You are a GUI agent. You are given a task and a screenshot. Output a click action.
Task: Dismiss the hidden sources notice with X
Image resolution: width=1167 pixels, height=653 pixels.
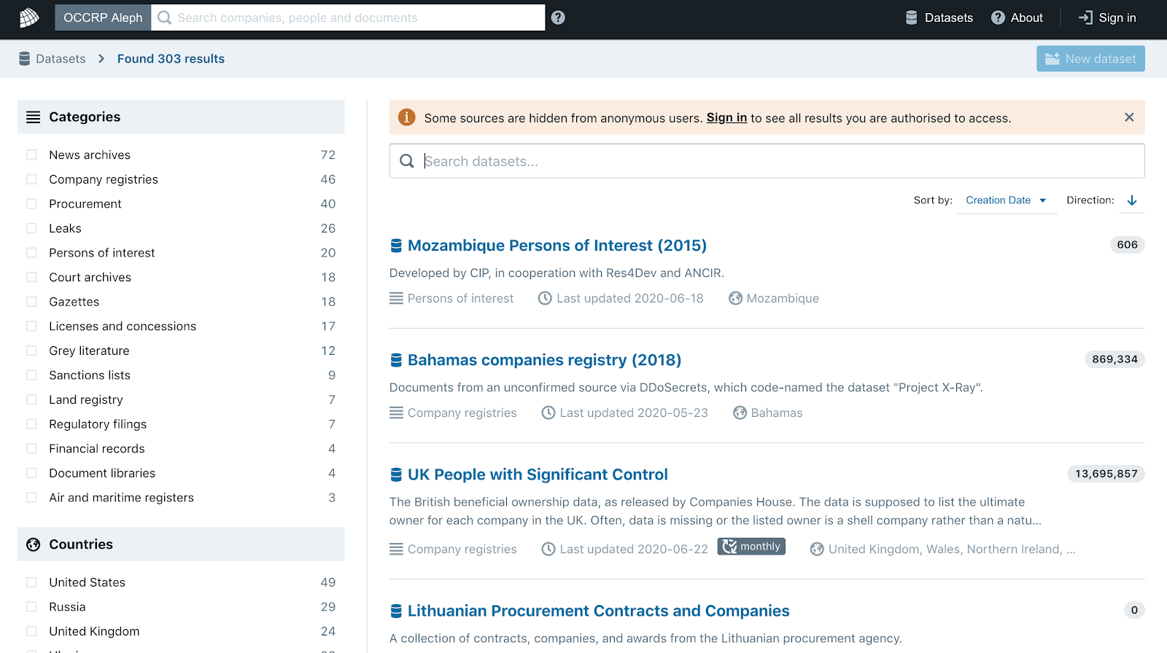pyautogui.click(x=1129, y=117)
